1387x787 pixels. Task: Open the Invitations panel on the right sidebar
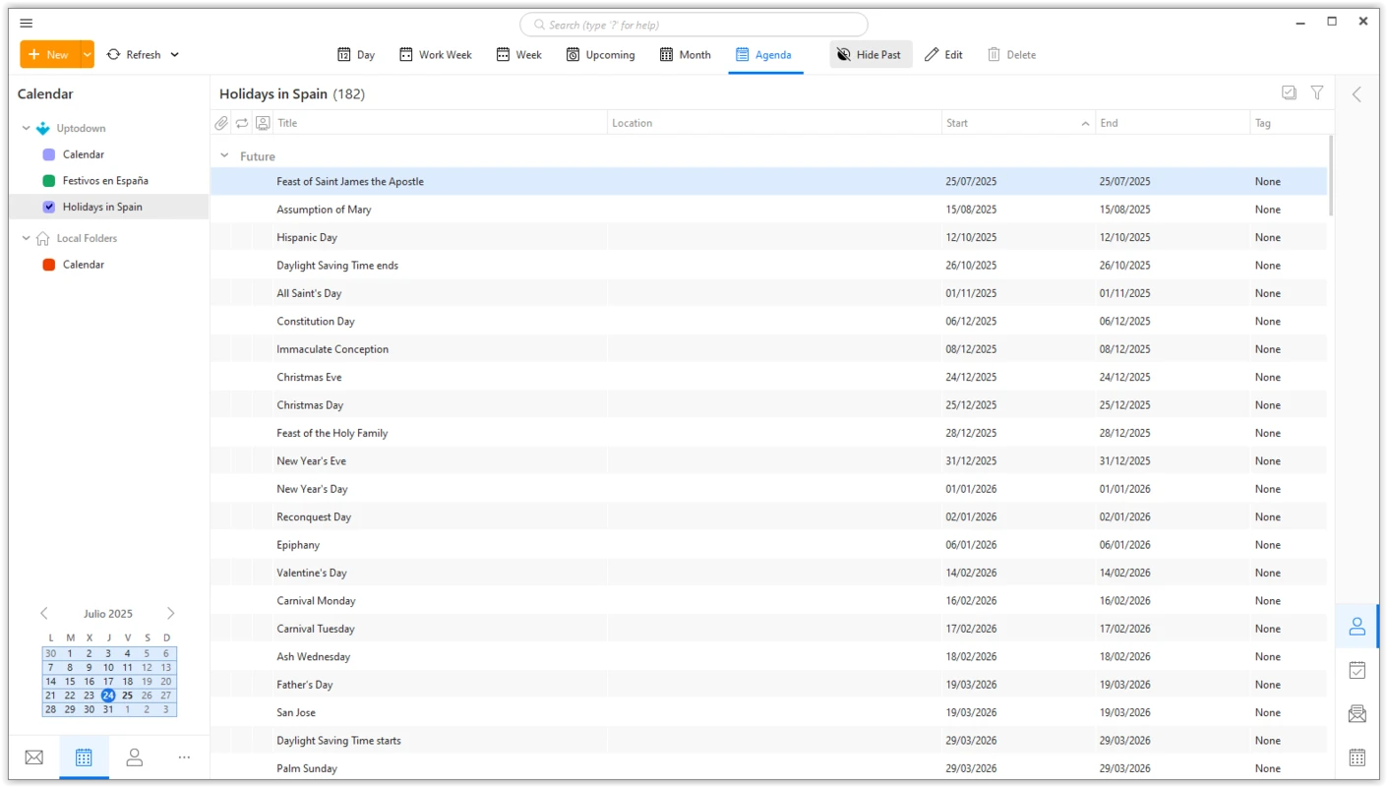point(1357,712)
